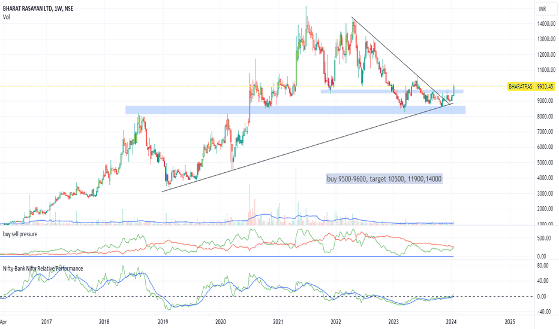The image size is (559, 329).
Task: Click the 7000.00 price axis label
Action: pos(546,132)
